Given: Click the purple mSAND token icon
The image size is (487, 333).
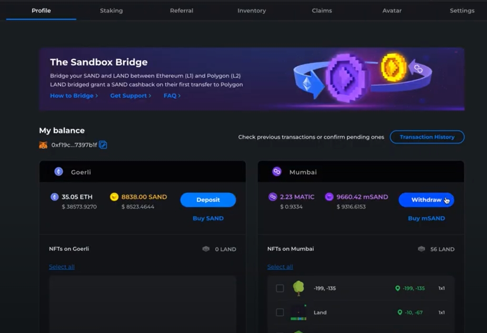Looking at the screenshot, I should coord(329,197).
